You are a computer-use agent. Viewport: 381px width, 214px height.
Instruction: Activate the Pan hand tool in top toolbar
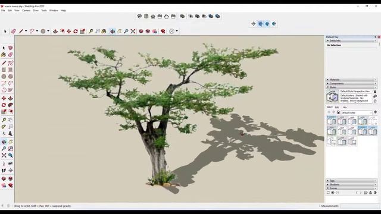coord(119,32)
